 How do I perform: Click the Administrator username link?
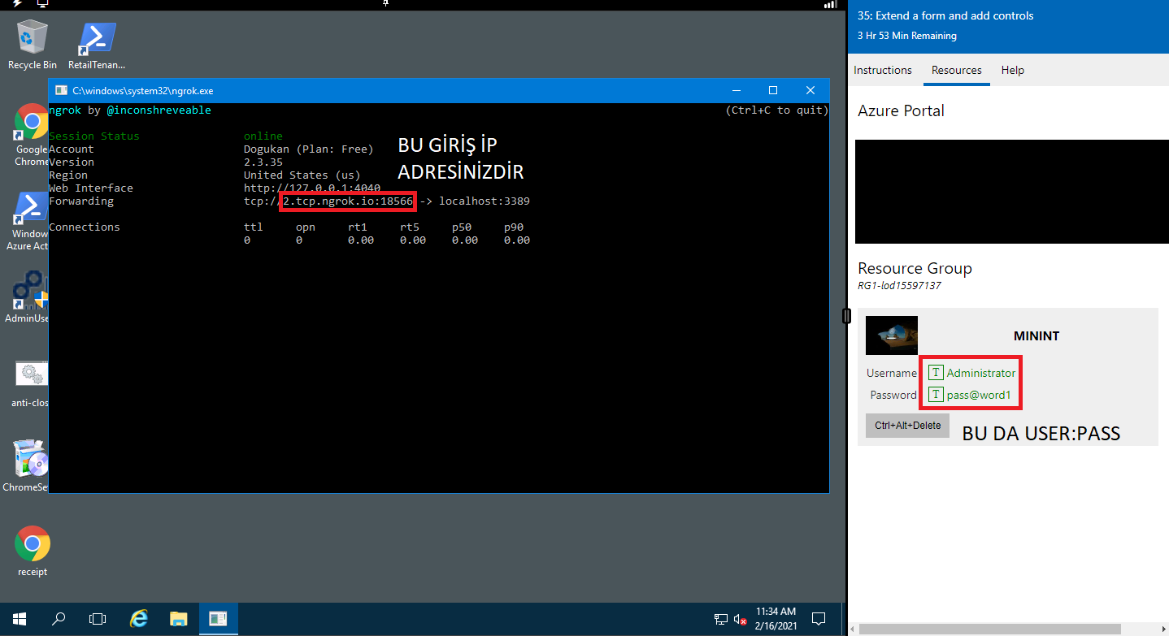click(981, 373)
